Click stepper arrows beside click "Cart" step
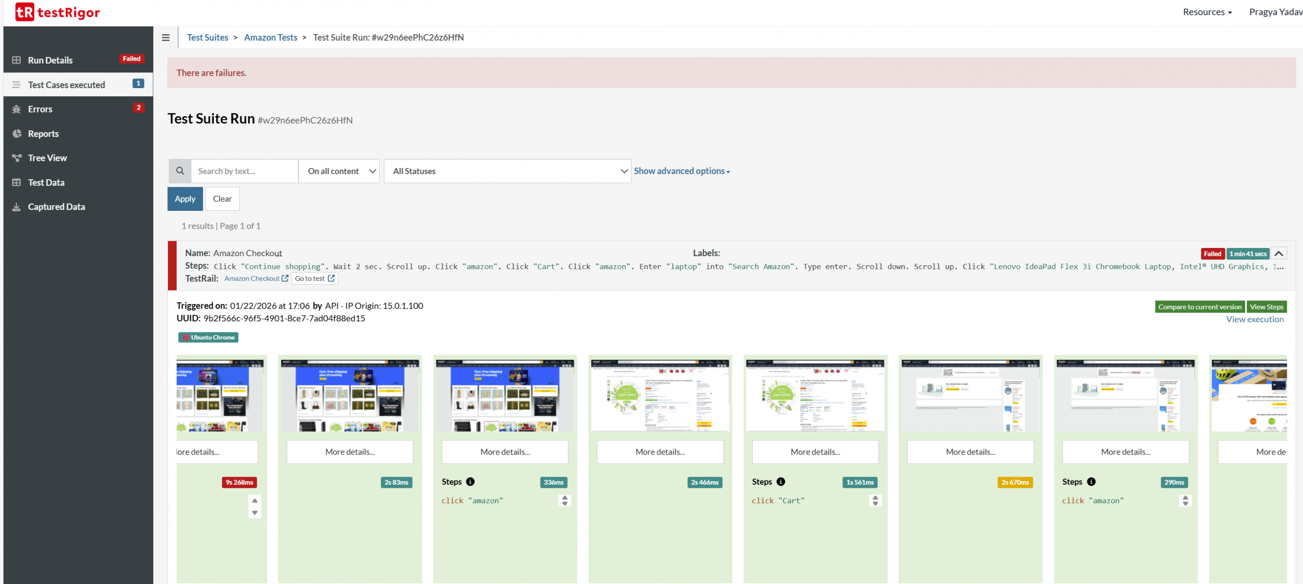Image resolution: width=1303 pixels, height=584 pixels. 875,500
